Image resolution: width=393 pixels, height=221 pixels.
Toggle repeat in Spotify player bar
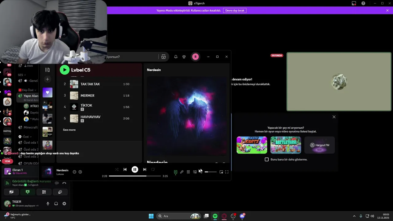tap(153, 169)
